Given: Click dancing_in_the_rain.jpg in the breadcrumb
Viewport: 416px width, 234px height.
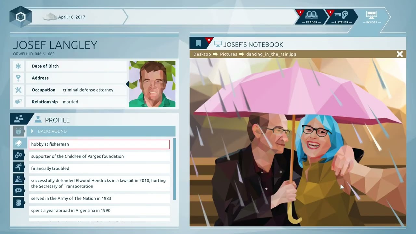Looking at the screenshot, I should pyautogui.click(x=271, y=54).
